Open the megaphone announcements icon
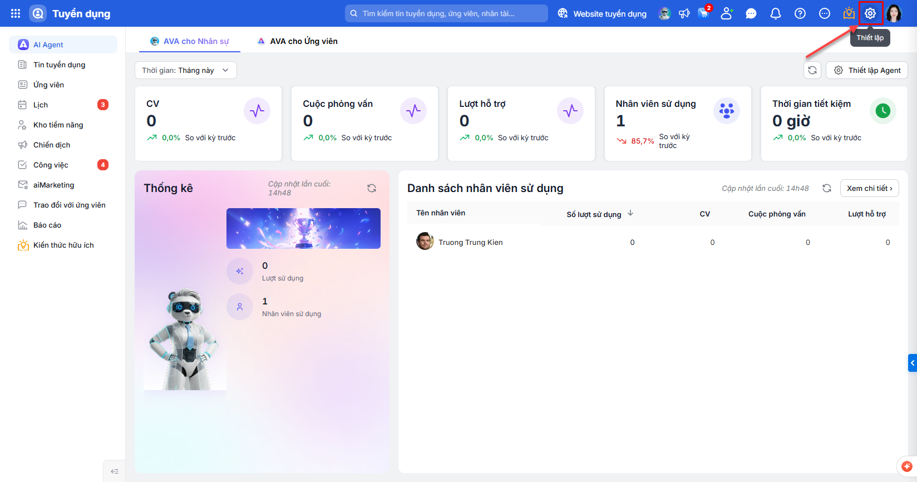 [684, 13]
